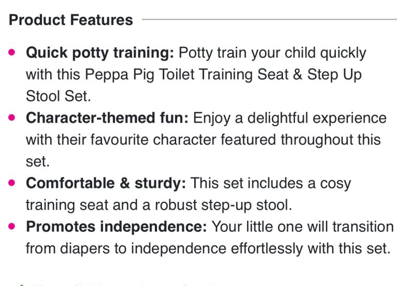Click the pink bullet beside Promotes independence
Screen dimensions: 398x286
point(13,227)
